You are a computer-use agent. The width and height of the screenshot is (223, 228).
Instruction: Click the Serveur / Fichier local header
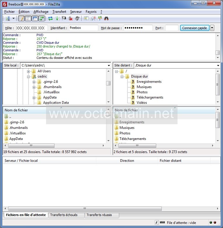coord(50,161)
